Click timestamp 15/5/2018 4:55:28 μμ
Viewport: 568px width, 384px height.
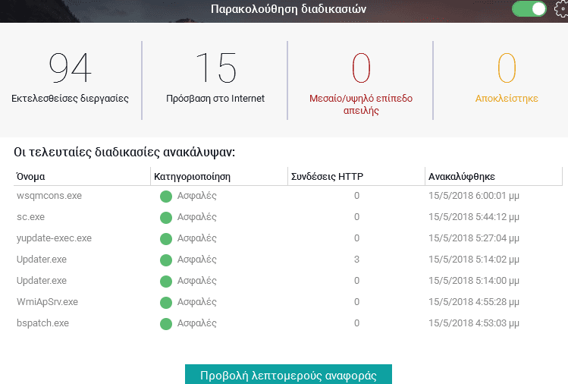tap(474, 302)
